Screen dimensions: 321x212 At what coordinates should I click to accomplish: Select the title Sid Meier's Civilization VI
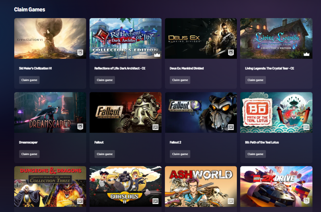(x=36, y=68)
